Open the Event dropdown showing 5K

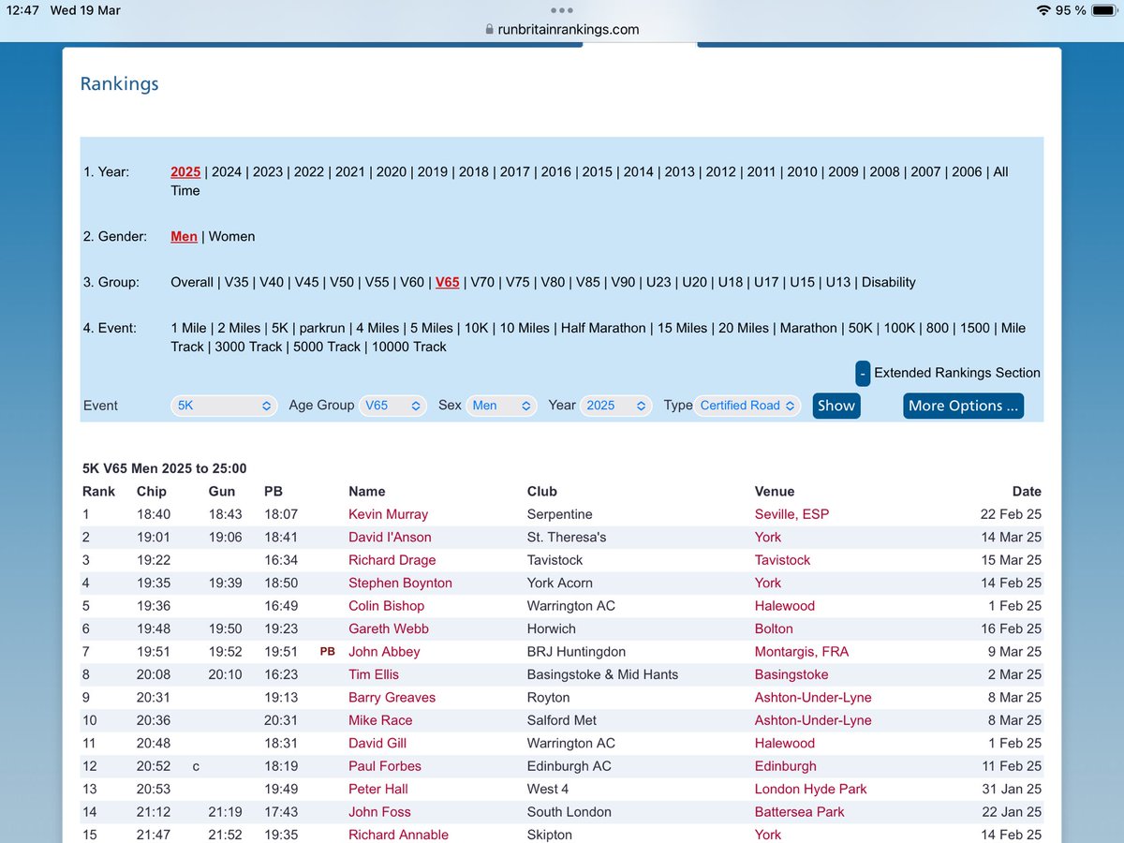coord(224,406)
